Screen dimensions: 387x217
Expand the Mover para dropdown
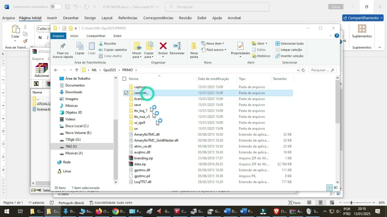pos(137,57)
